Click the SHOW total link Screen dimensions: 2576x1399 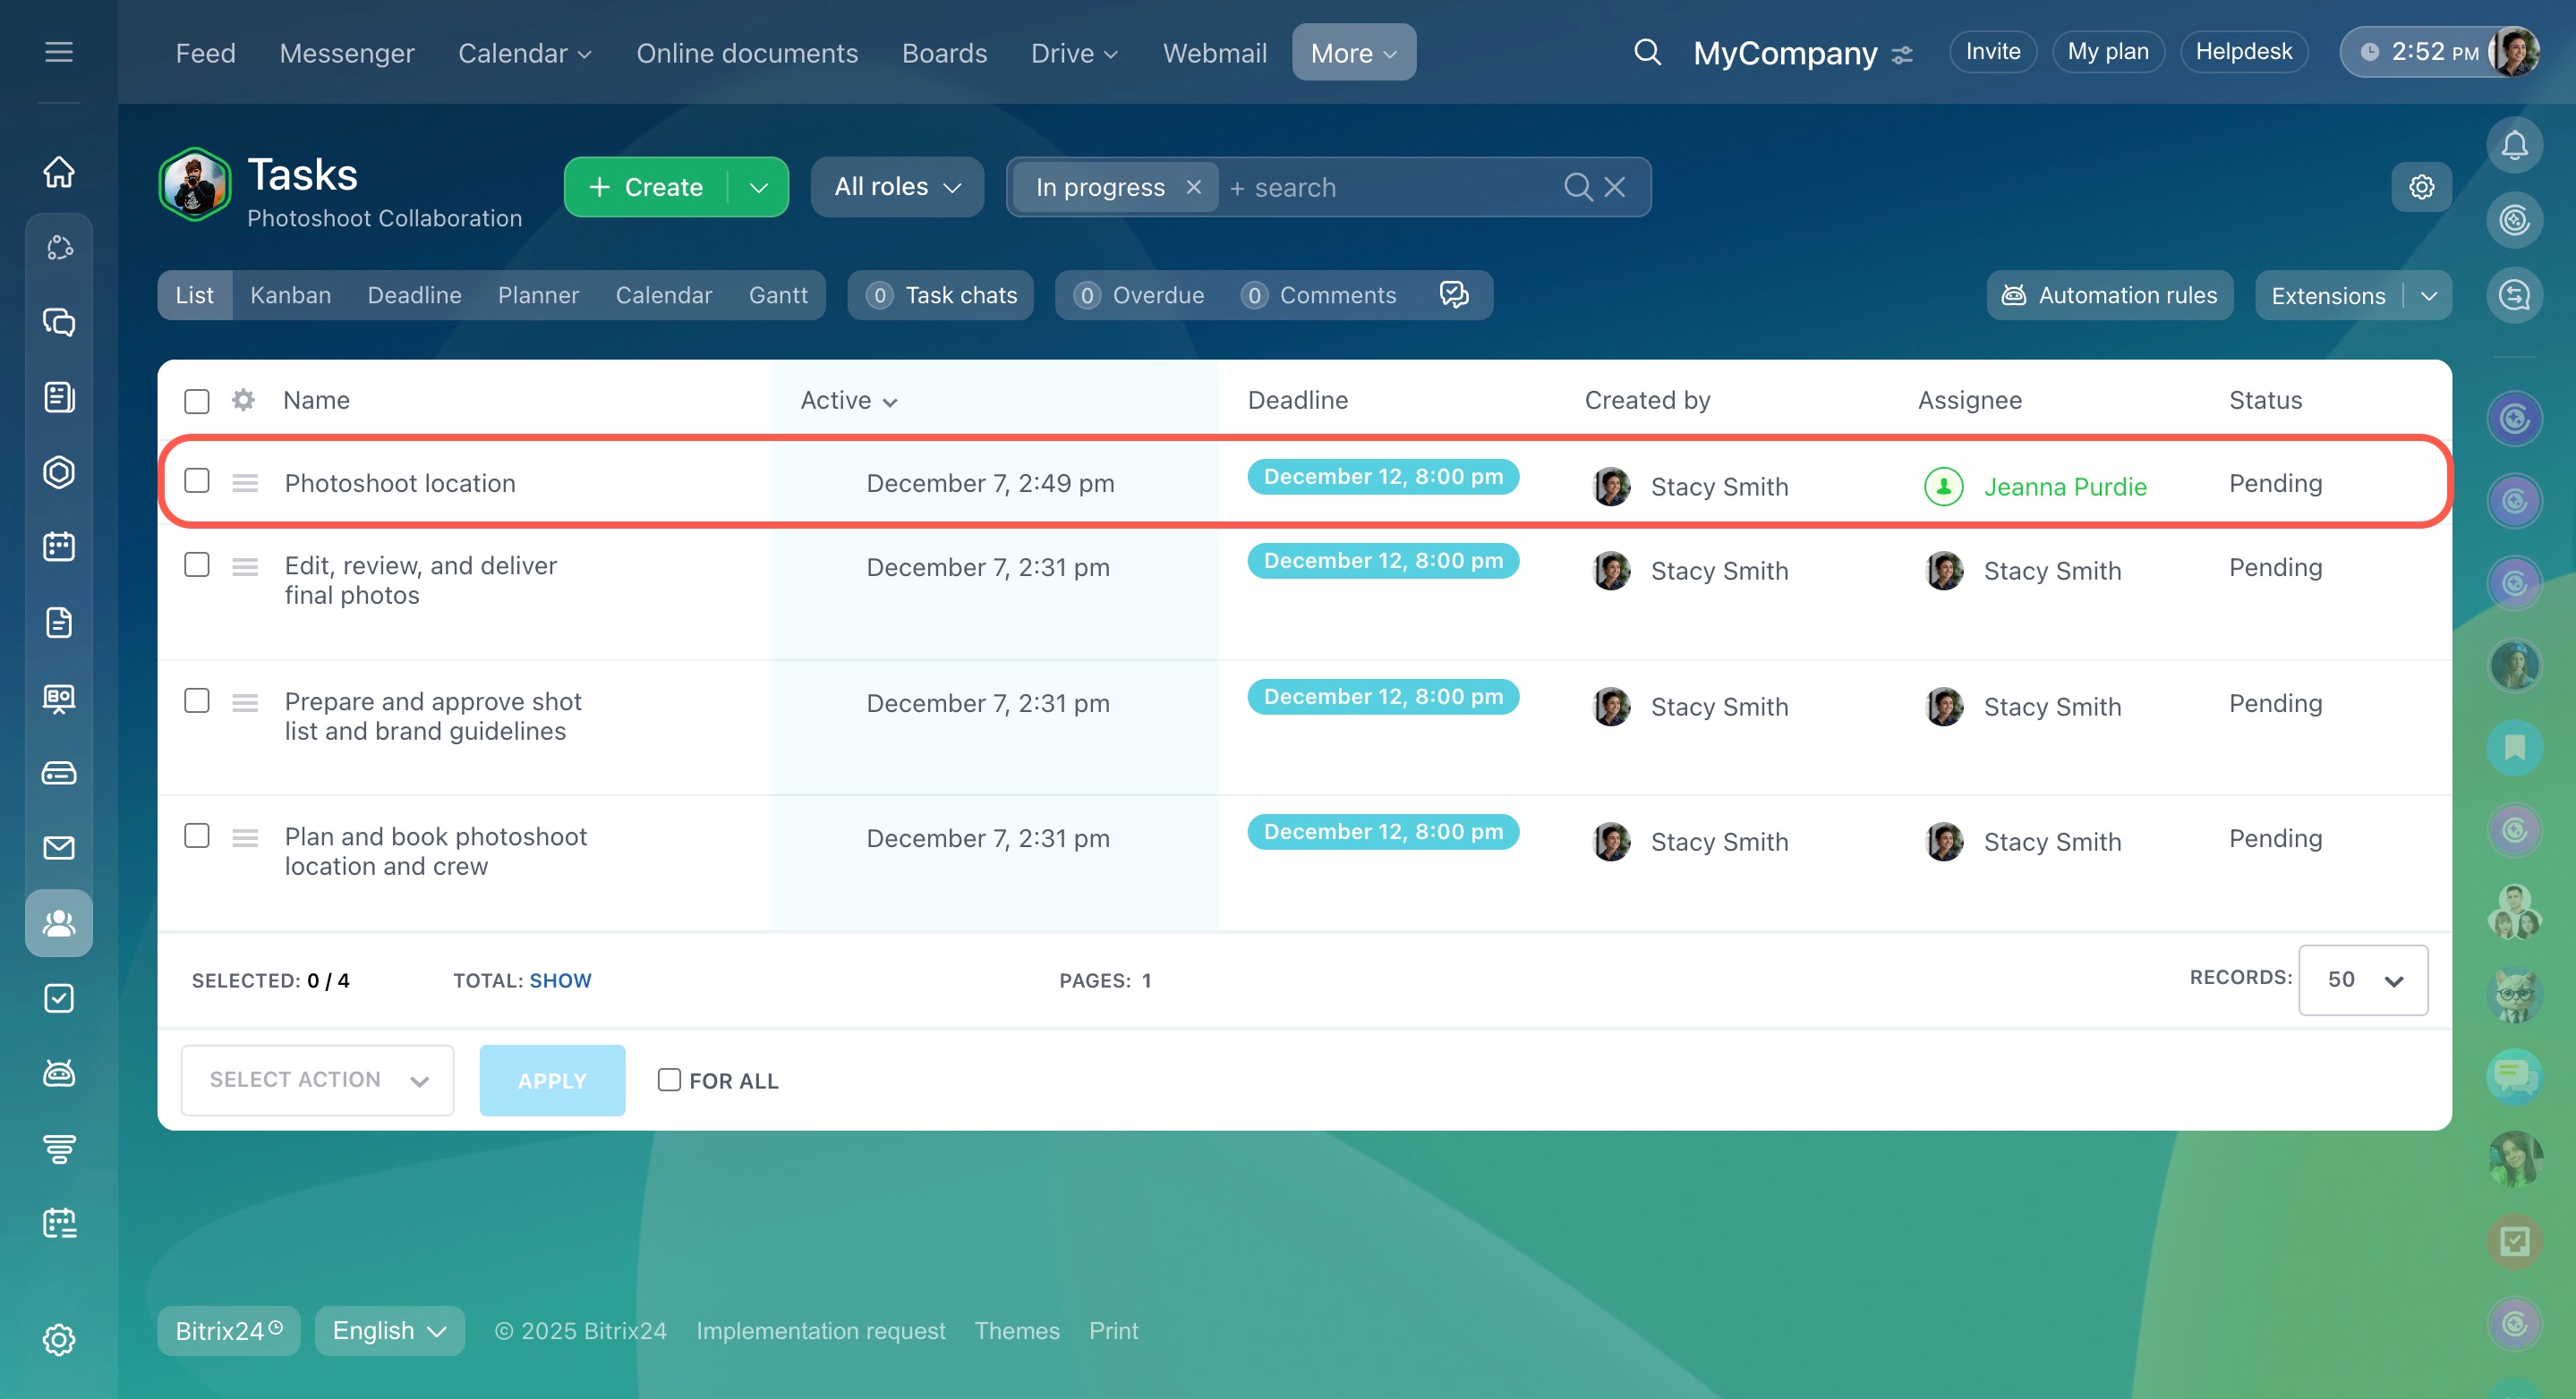click(560, 980)
